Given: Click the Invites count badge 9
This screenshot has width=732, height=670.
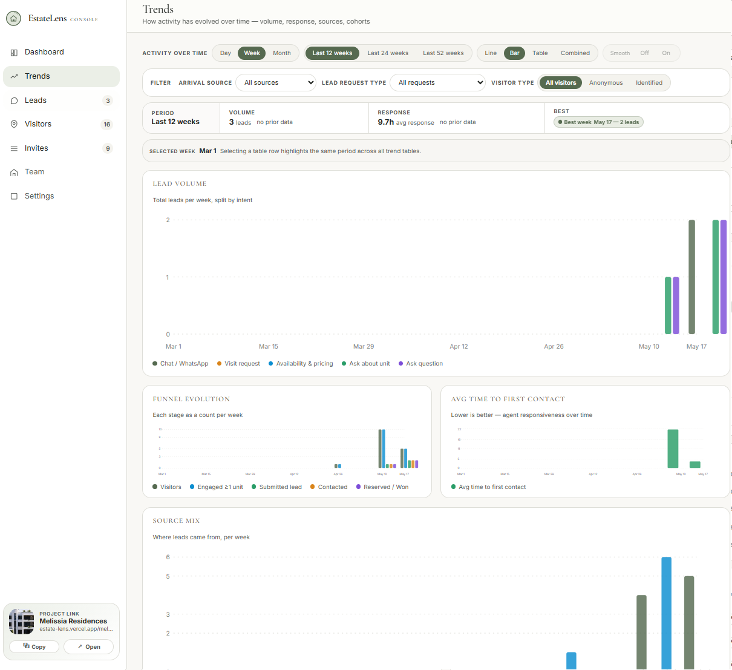Looking at the screenshot, I should pyautogui.click(x=108, y=148).
